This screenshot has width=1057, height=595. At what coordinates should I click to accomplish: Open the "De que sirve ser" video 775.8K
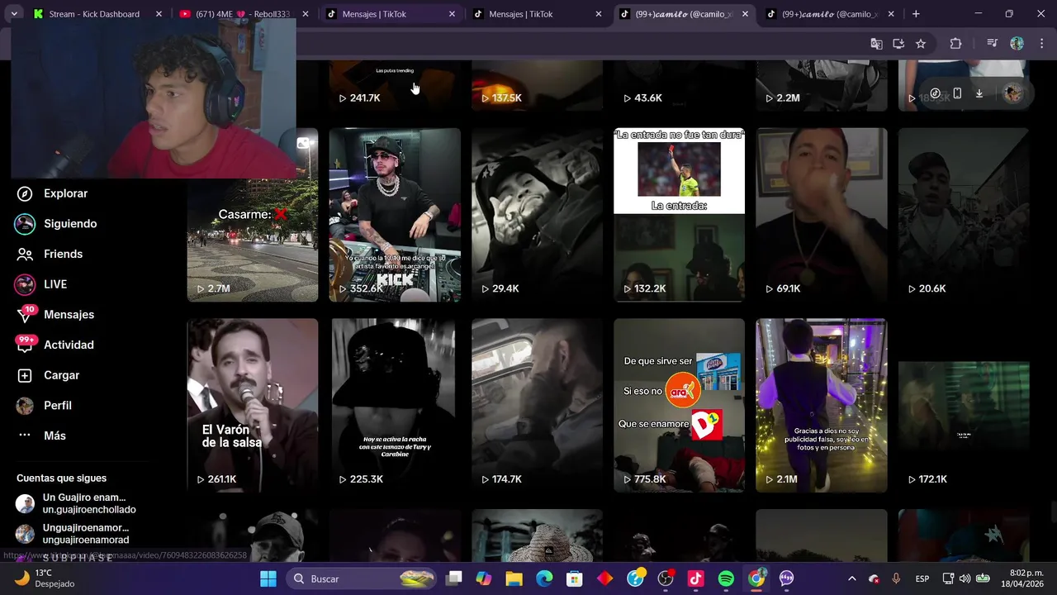pos(679,406)
